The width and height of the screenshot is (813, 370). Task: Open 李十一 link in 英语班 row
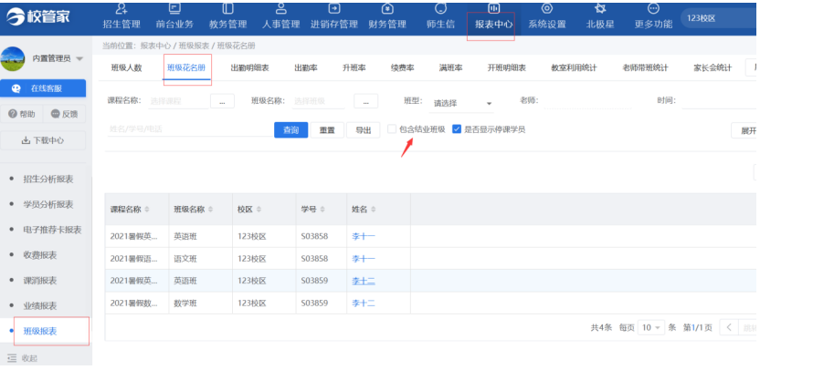pyautogui.click(x=364, y=236)
